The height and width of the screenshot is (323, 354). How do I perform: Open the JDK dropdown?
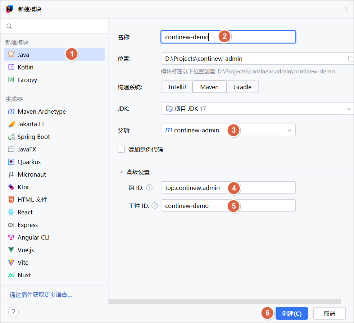[257, 109]
